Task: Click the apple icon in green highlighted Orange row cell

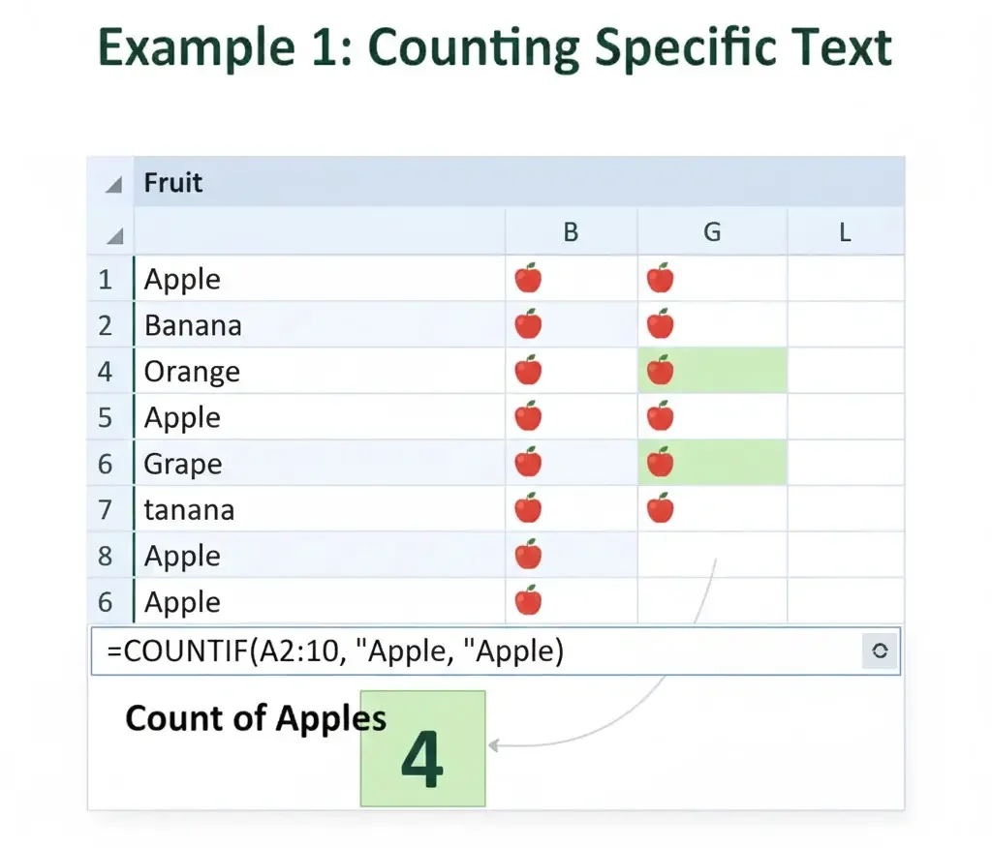Action: 660,370
